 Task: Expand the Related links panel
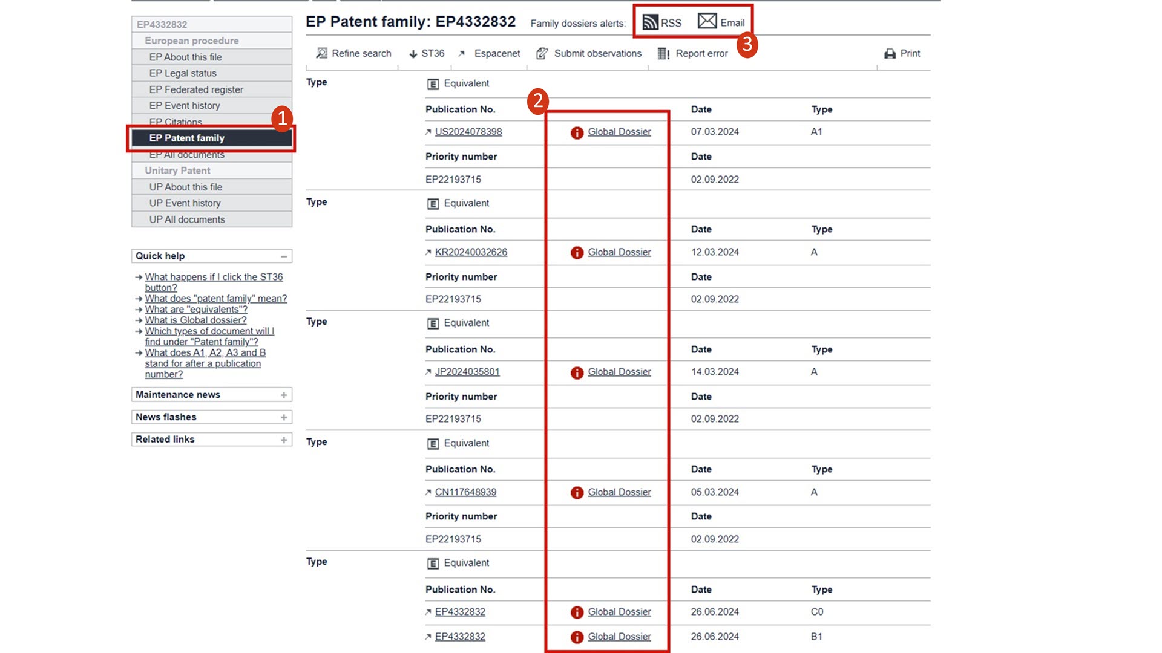point(283,440)
